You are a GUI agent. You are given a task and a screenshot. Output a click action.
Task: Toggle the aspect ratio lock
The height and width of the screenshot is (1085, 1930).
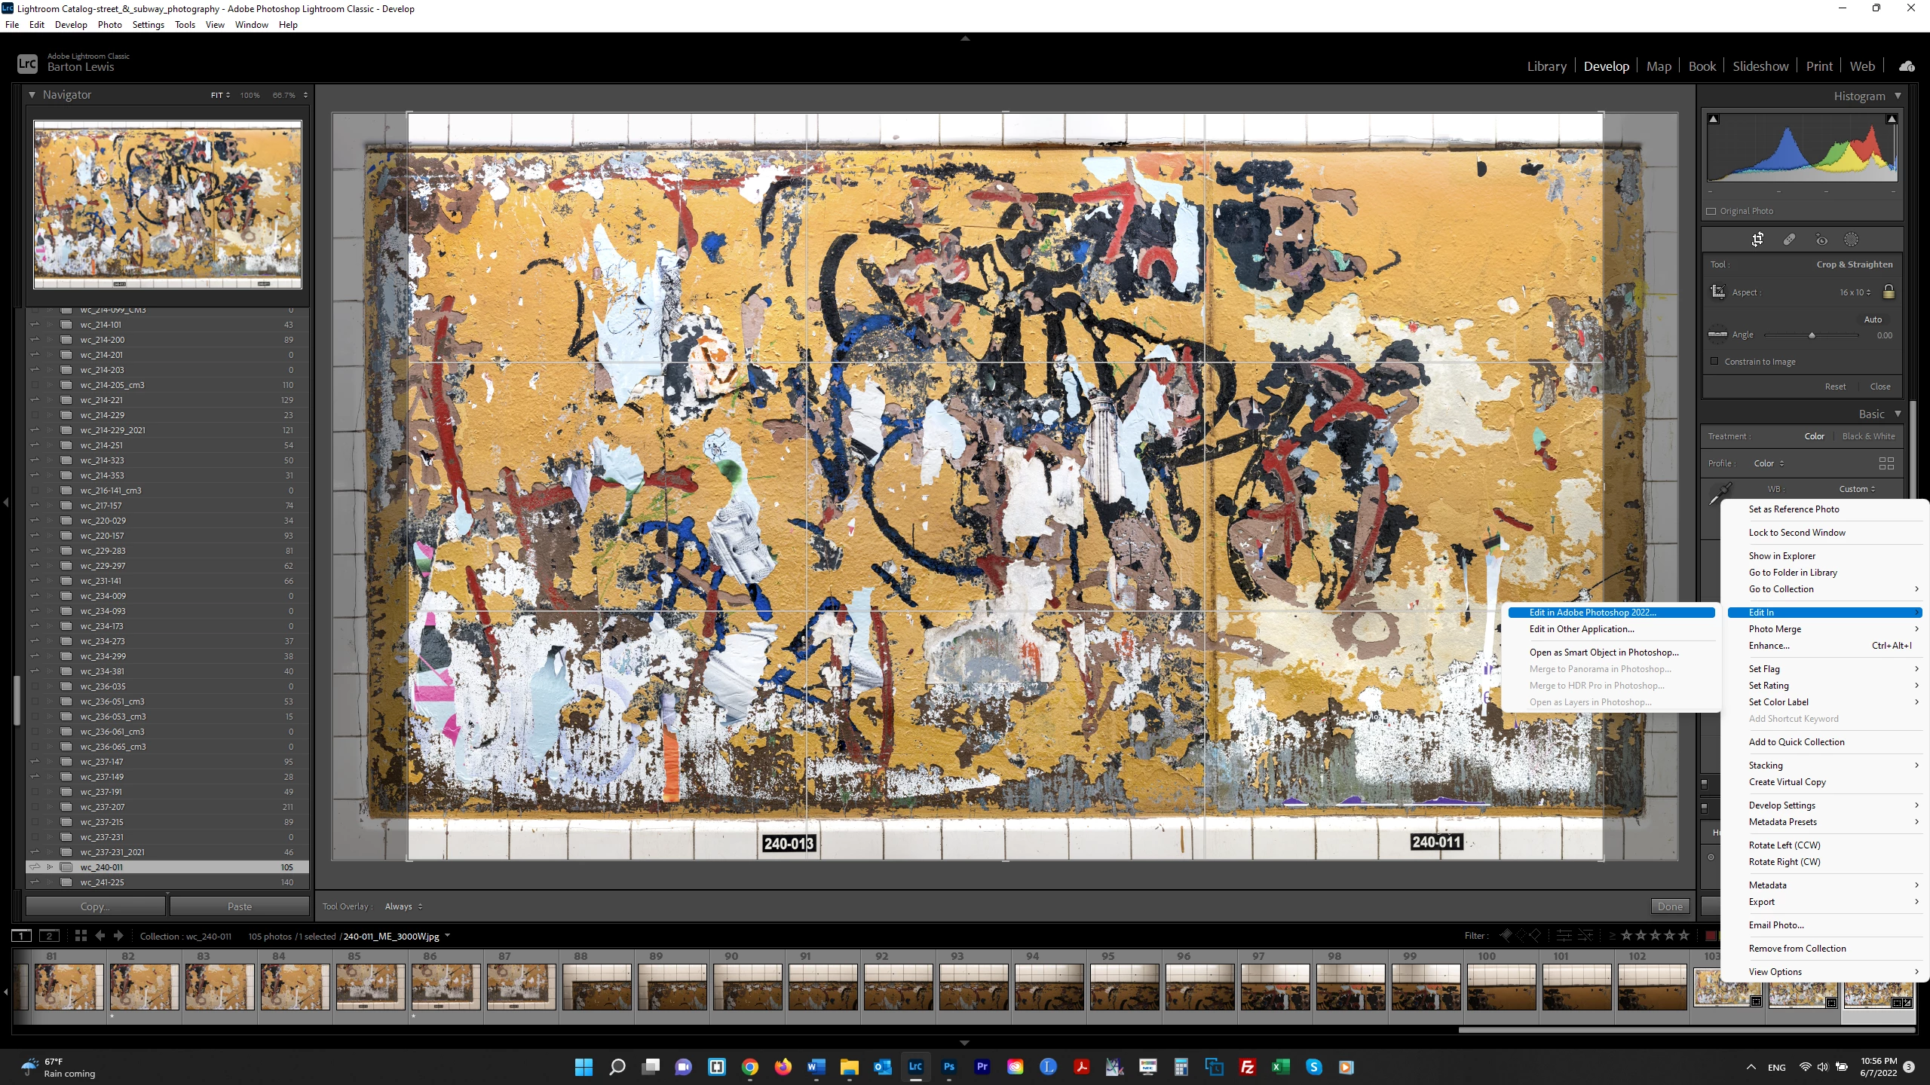[1889, 292]
